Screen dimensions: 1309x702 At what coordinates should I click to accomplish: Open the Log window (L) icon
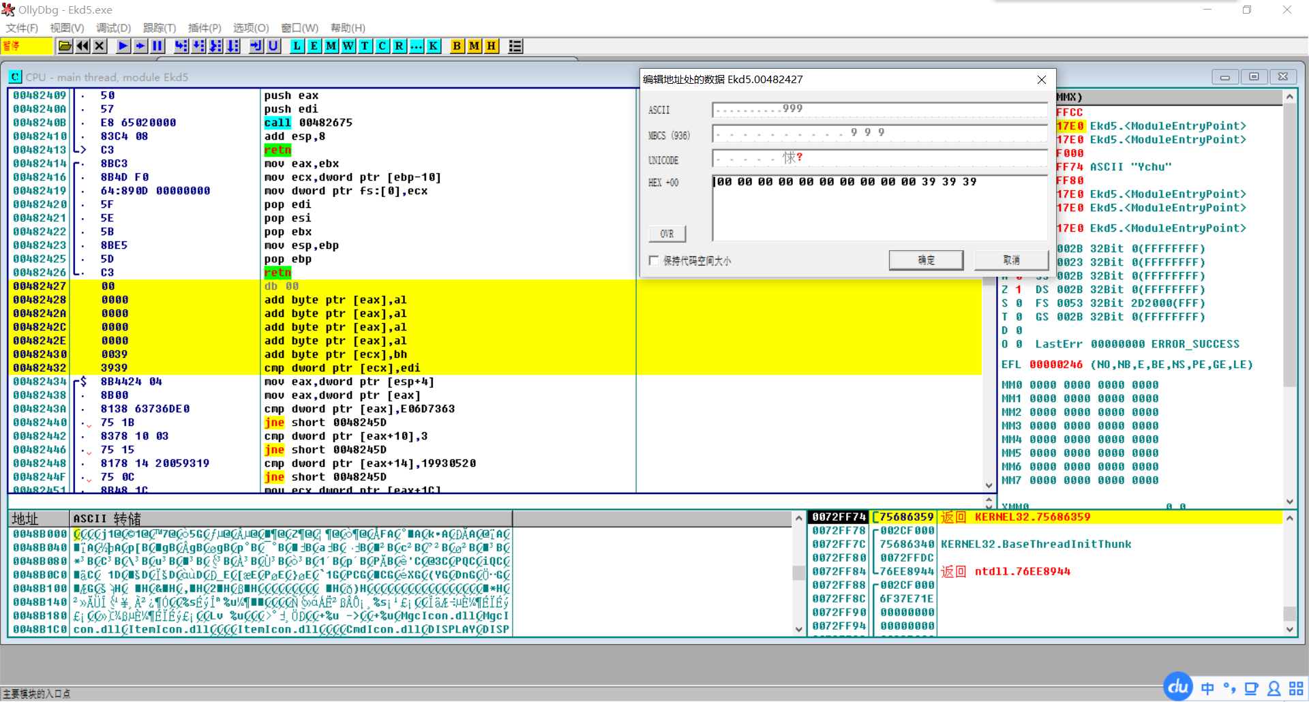click(x=297, y=46)
